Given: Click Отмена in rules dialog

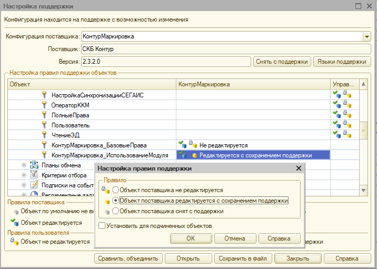Looking at the screenshot, I should click(x=235, y=238).
